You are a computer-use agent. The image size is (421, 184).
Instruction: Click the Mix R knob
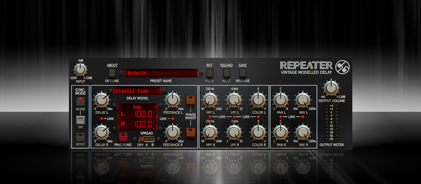[303, 132]
